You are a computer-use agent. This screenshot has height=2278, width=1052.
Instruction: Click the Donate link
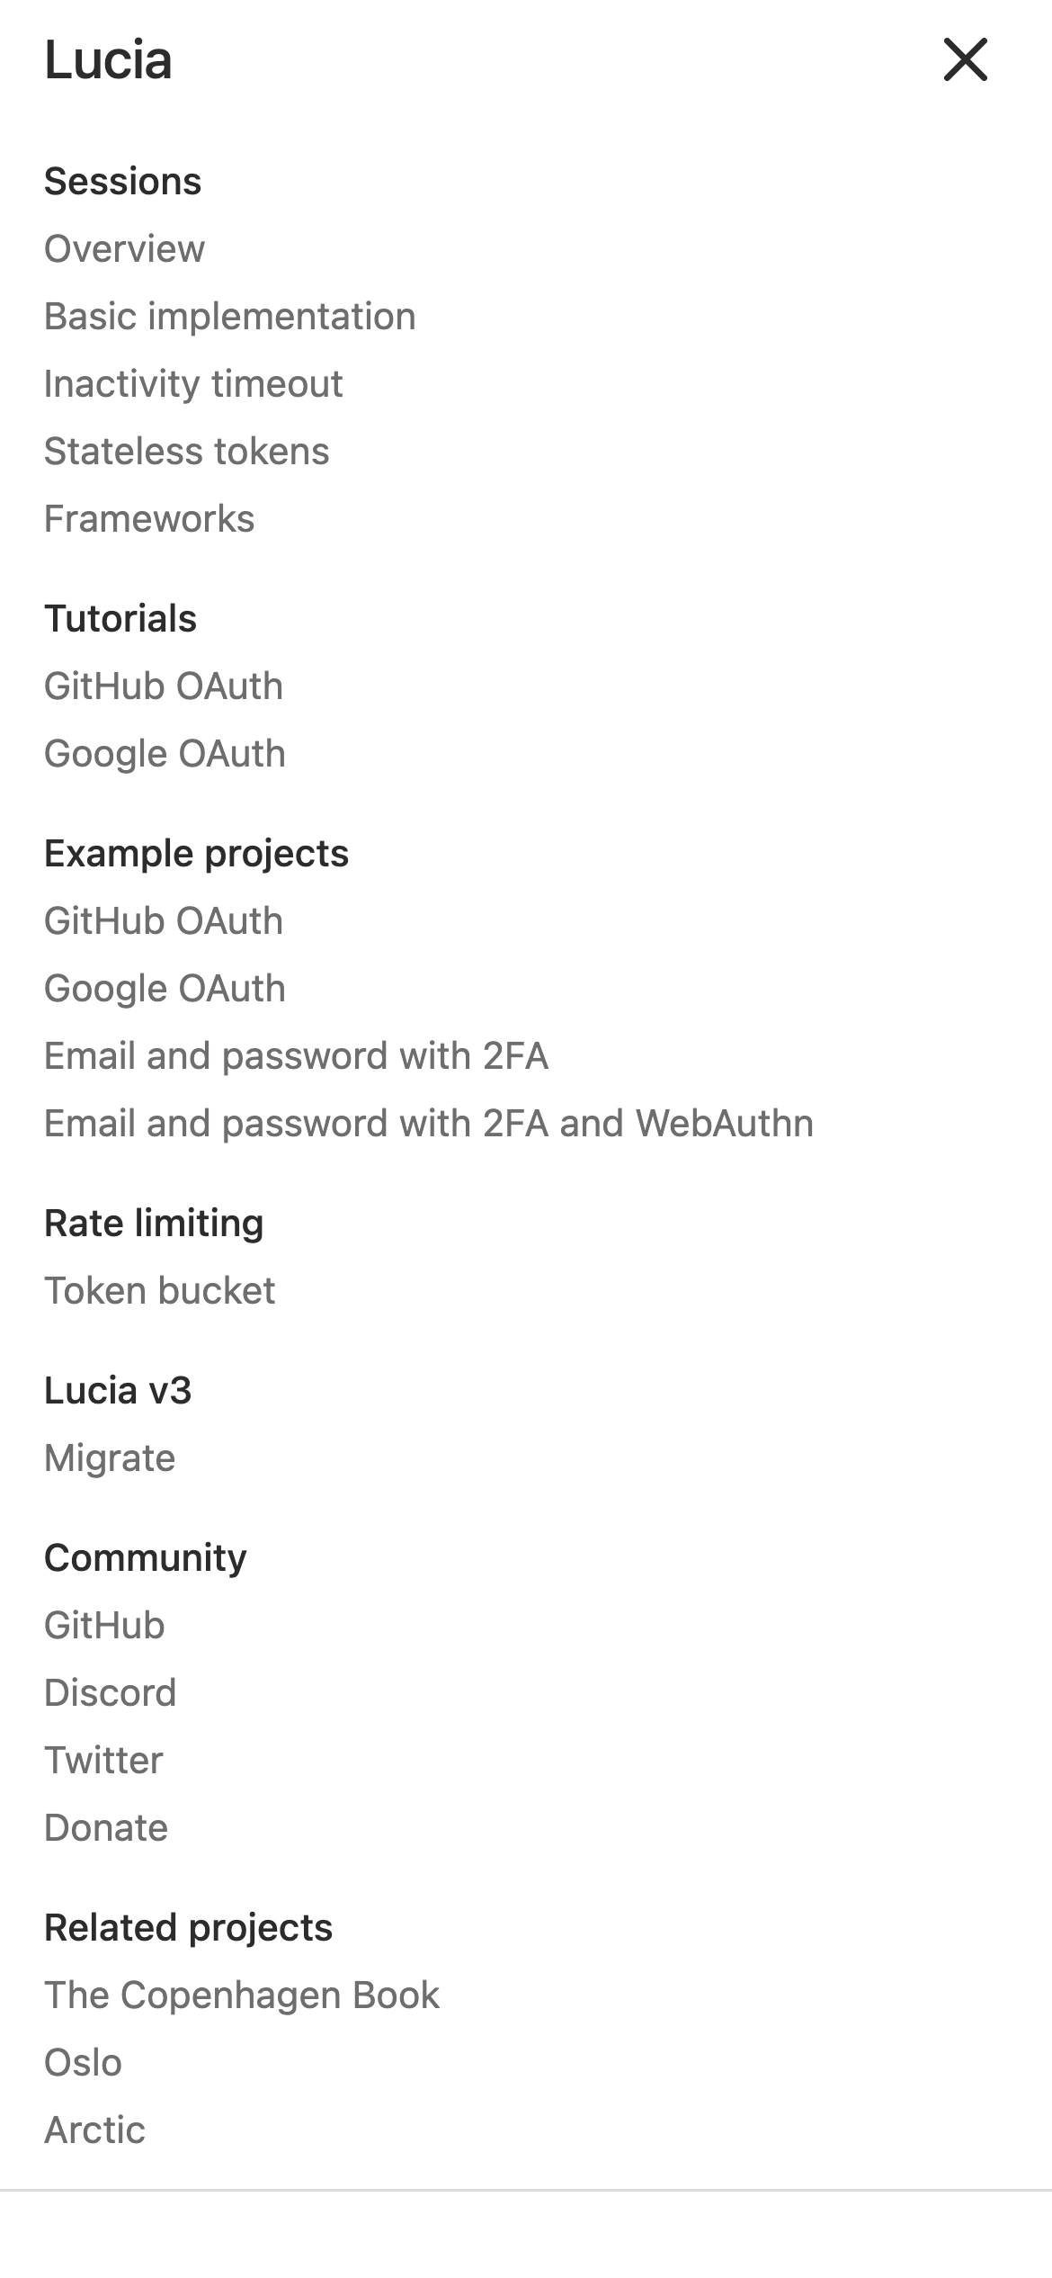106,1828
